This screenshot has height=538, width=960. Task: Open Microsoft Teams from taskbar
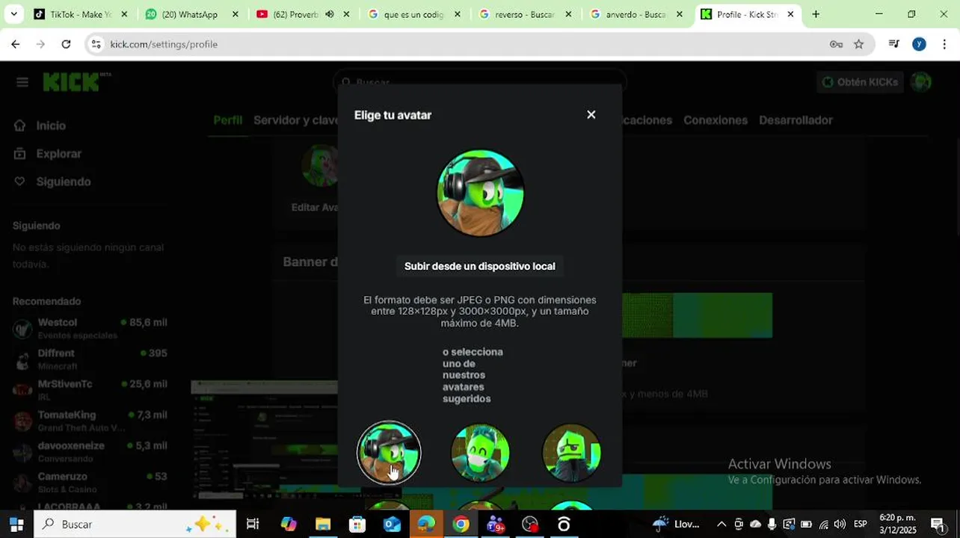tap(495, 525)
